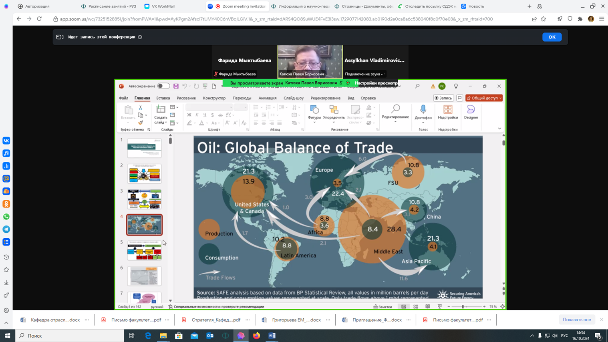Image resolution: width=608 pixels, height=342 pixels.
Task: Toggle the Автосохранение switch
Action: pyautogui.click(x=163, y=86)
